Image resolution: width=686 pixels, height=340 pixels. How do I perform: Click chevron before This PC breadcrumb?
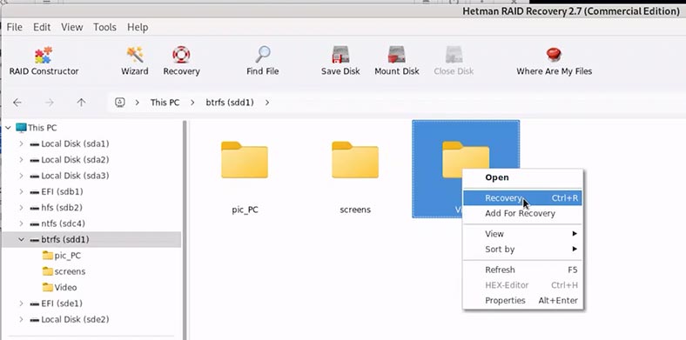click(x=138, y=103)
